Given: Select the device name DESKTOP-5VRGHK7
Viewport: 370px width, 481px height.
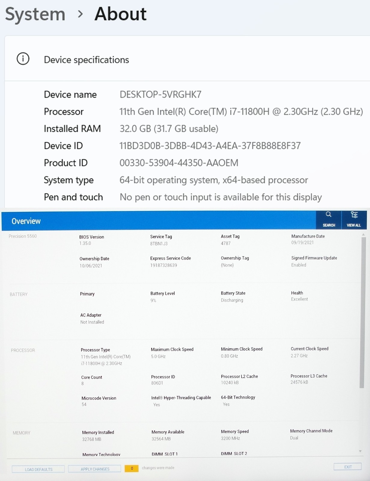Looking at the screenshot, I should click(x=161, y=94).
